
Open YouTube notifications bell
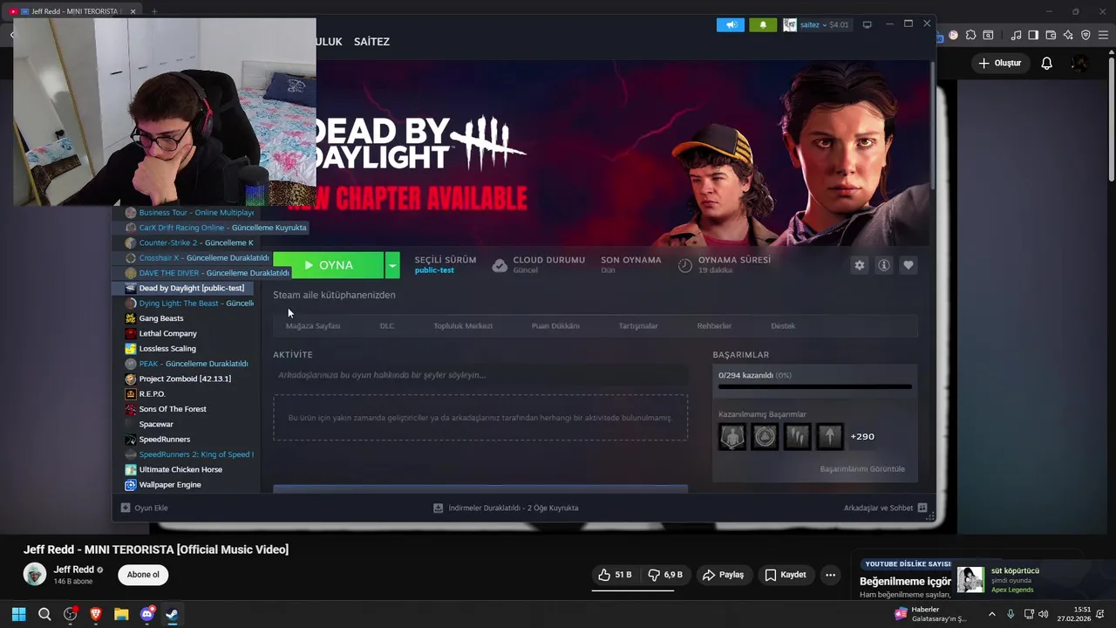tap(1047, 63)
